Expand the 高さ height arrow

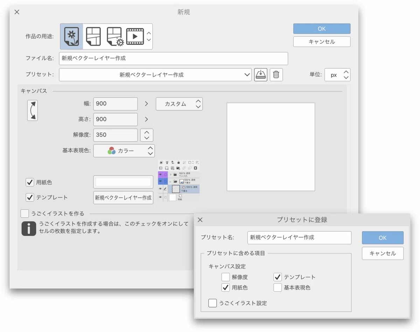coord(146,119)
